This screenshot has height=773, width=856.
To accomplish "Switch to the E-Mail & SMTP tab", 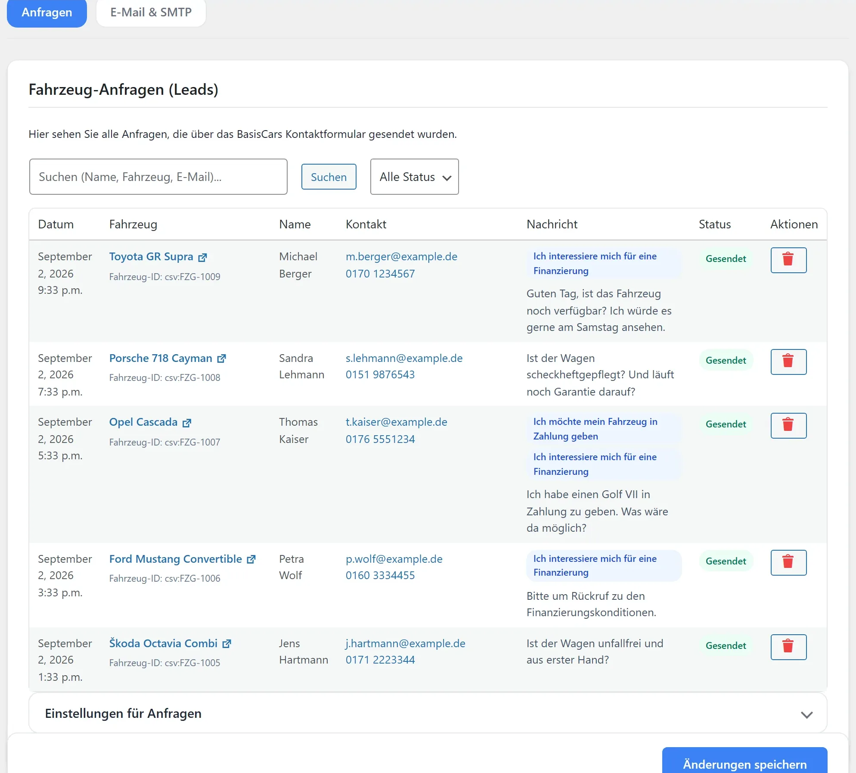I will (151, 12).
